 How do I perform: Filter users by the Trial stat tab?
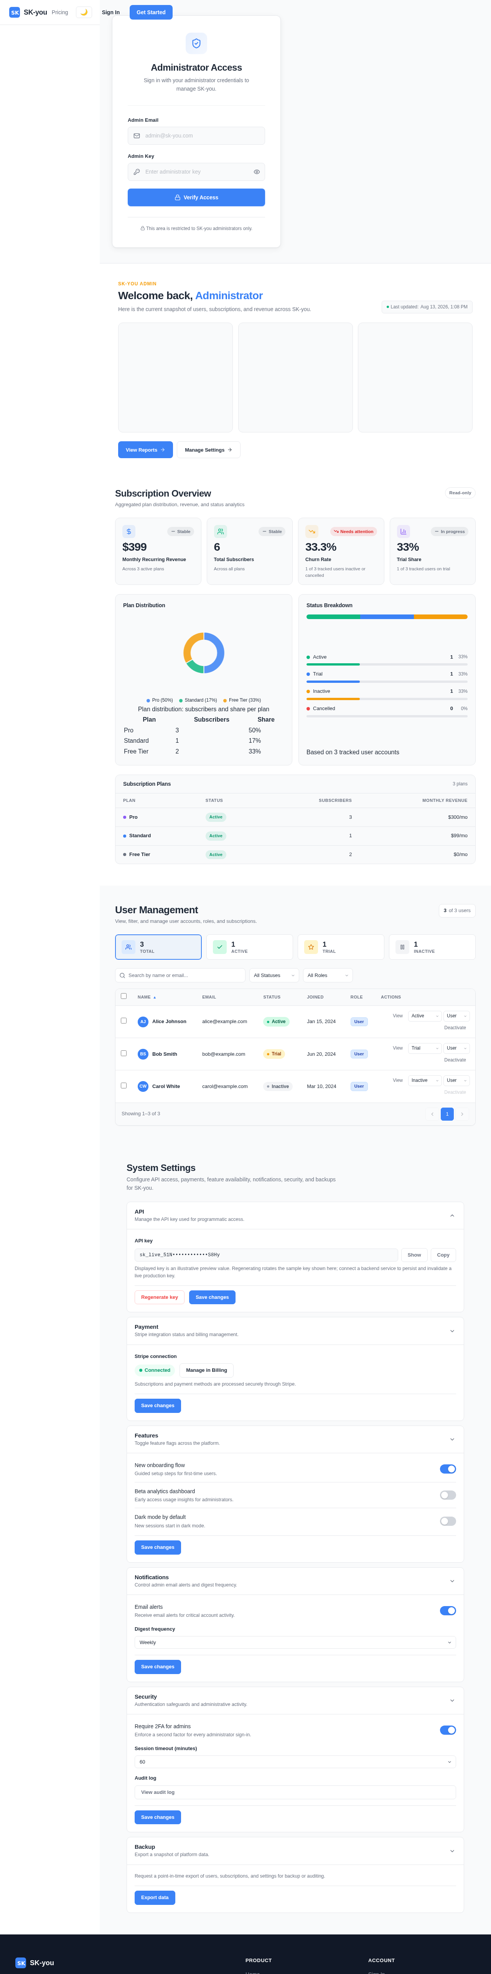[341, 947]
